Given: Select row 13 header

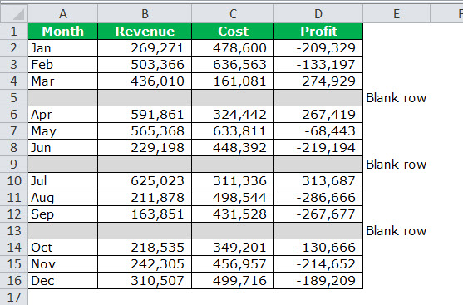Looking at the screenshot, I should [14, 230].
